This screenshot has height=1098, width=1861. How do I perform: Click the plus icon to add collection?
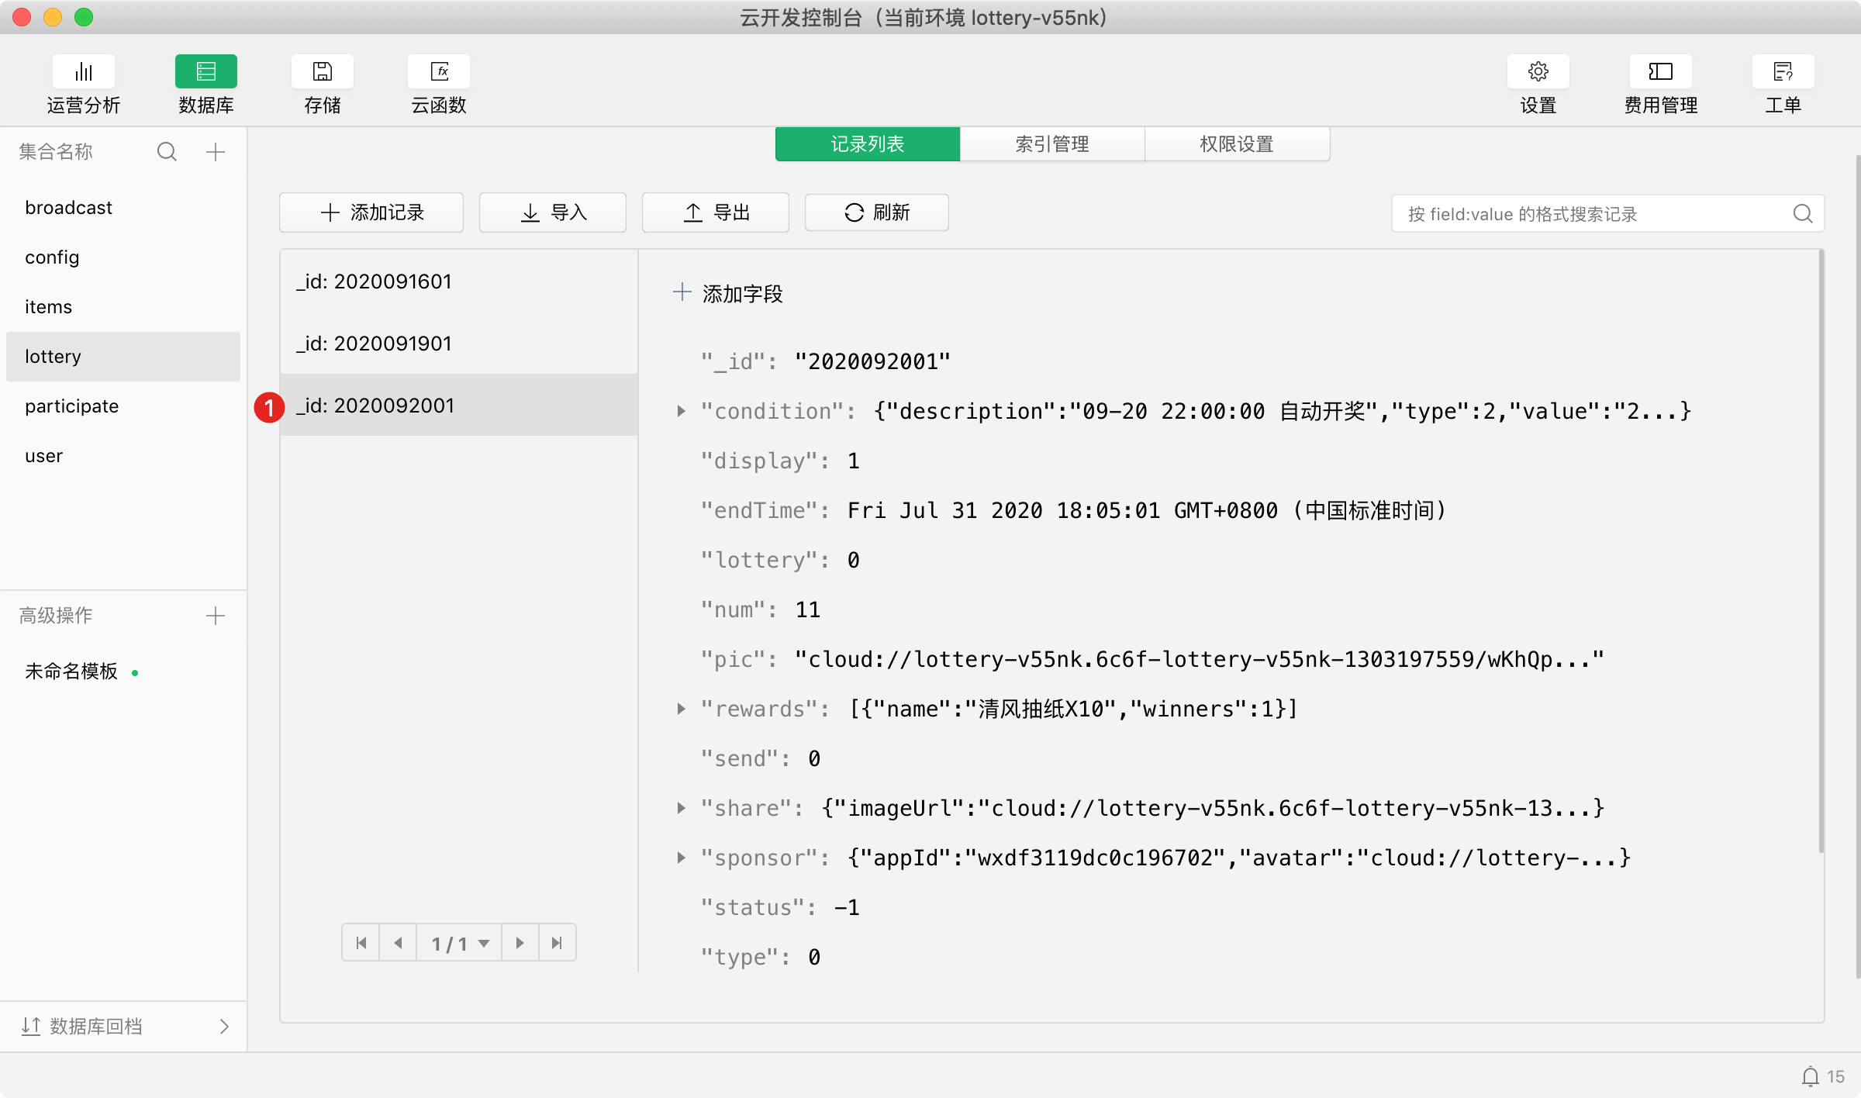216,151
